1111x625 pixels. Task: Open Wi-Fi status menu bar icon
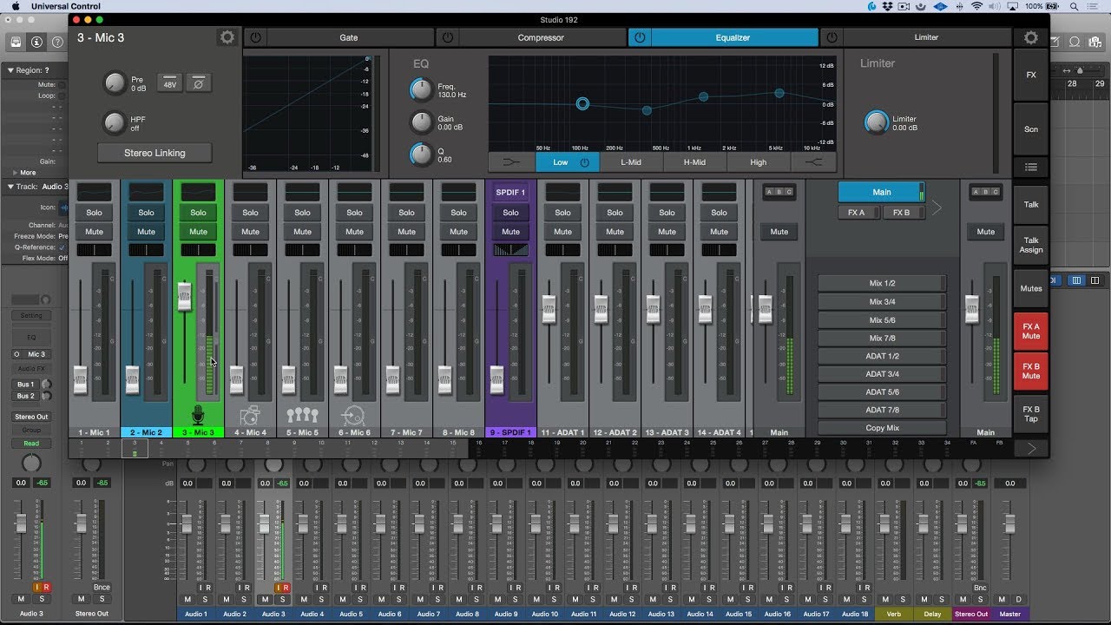click(x=977, y=6)
